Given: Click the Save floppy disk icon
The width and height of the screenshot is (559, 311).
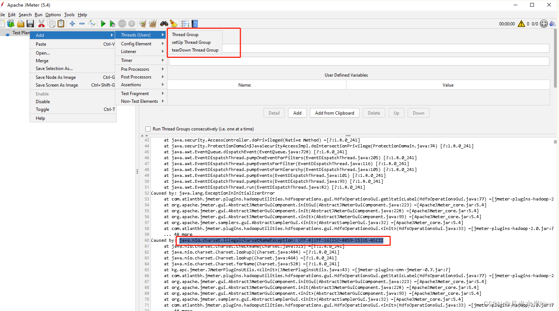Looking at the screenshot, I should click(x=30, y=24).
